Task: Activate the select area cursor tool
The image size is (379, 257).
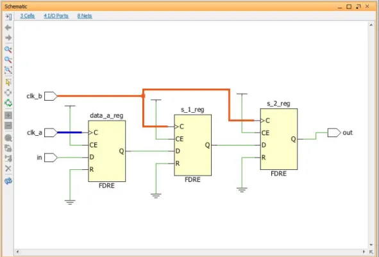Action: click(x=8, y=83)
